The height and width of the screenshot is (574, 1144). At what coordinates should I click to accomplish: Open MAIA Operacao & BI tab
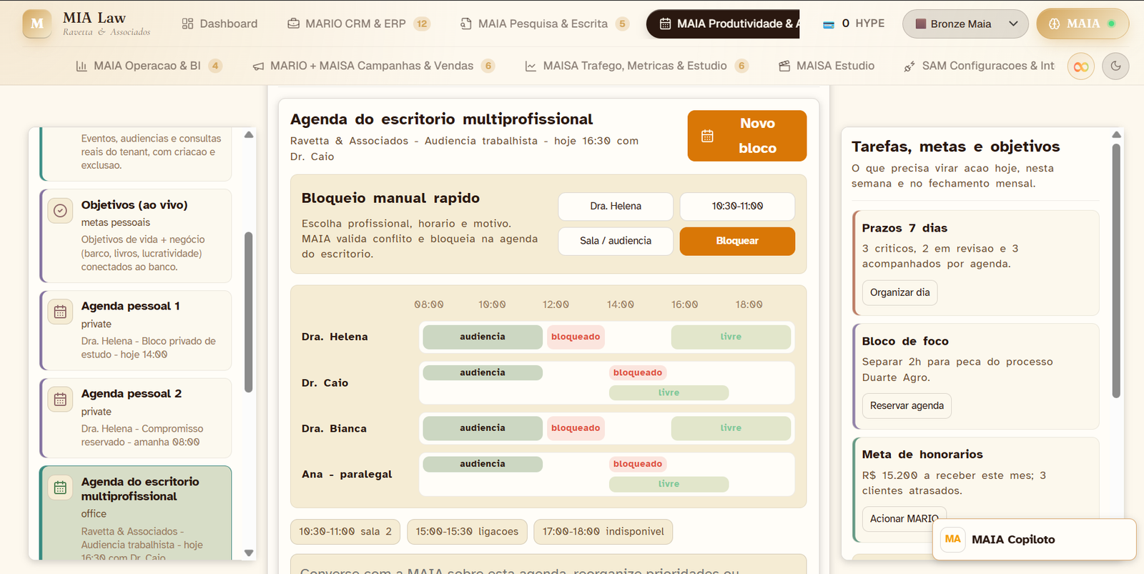[149, 66]
